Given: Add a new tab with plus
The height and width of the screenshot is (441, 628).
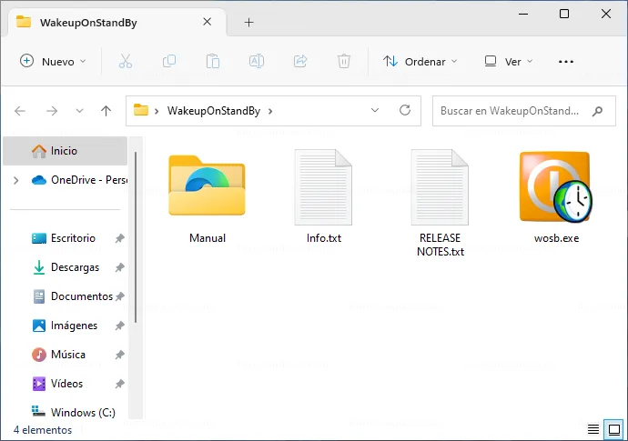Looking at the screenshot, I should click(248, 23).
